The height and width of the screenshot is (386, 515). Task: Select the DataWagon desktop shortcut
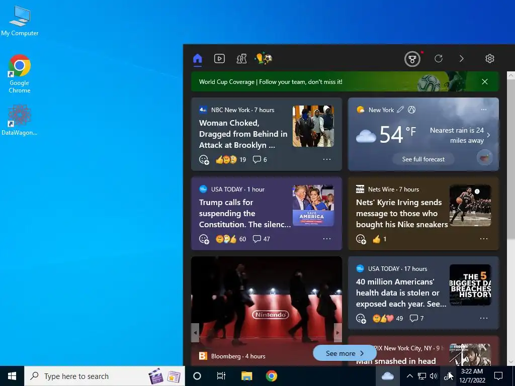pos(20,120)
